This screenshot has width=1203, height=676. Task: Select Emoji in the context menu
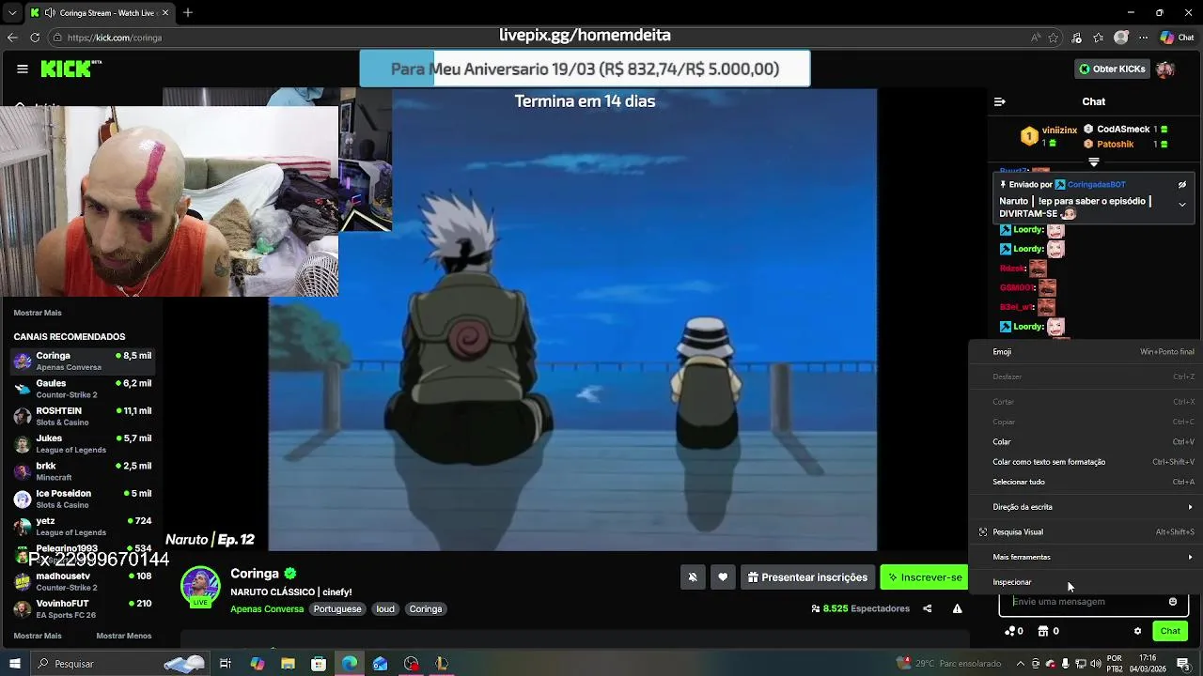point(1086,352)
